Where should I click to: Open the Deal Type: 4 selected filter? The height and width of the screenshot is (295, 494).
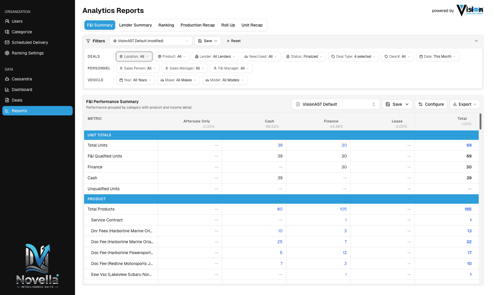353,57
